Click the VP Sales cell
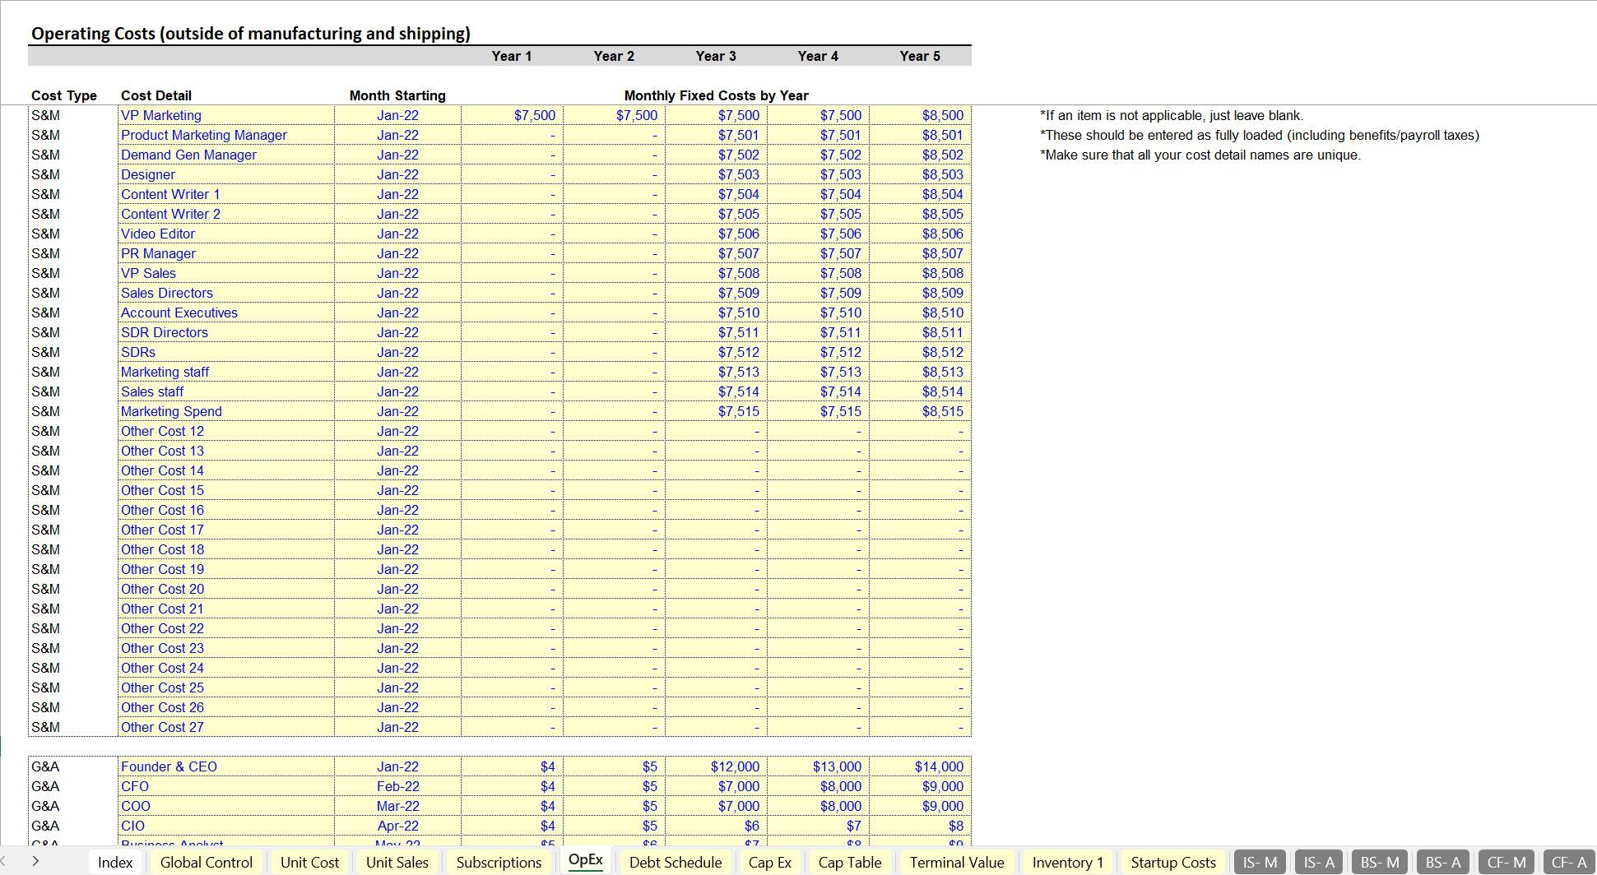 225,273
